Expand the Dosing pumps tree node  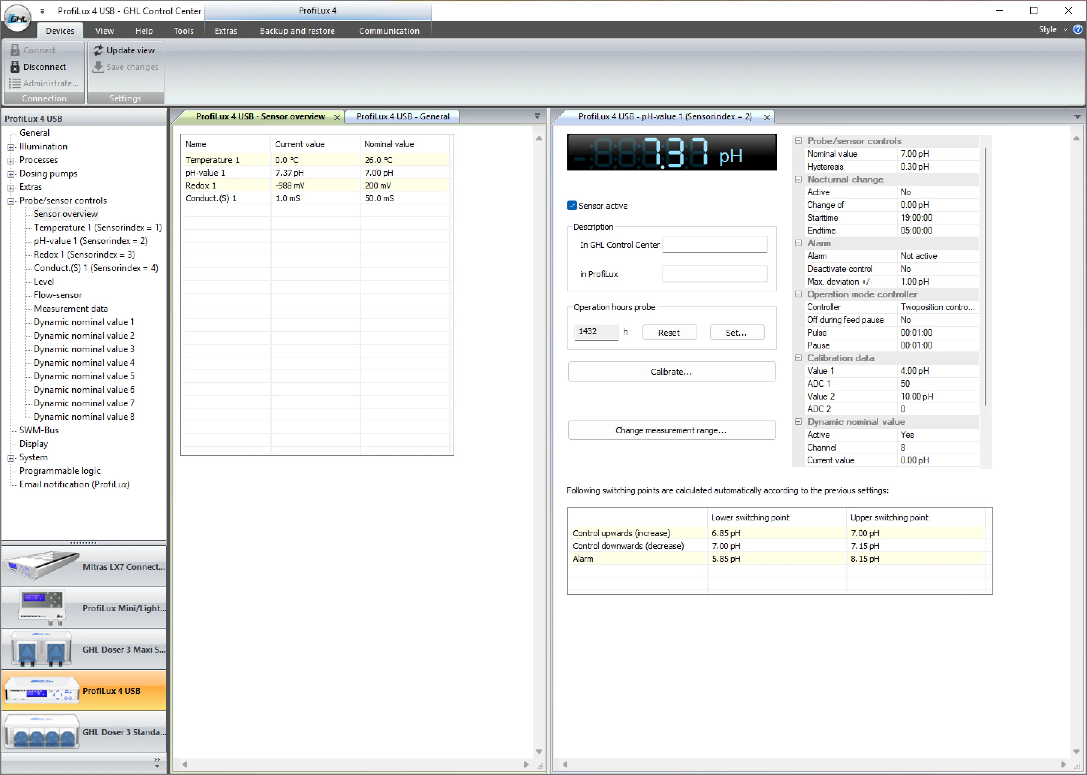pyautogui.click(x=11, y=174)
